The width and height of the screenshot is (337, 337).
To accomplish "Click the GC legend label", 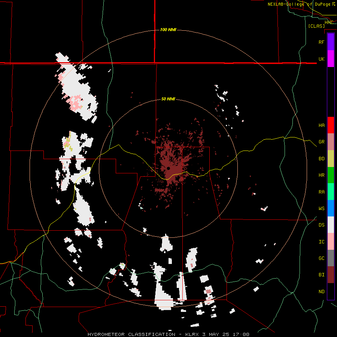I will (321, 258).
